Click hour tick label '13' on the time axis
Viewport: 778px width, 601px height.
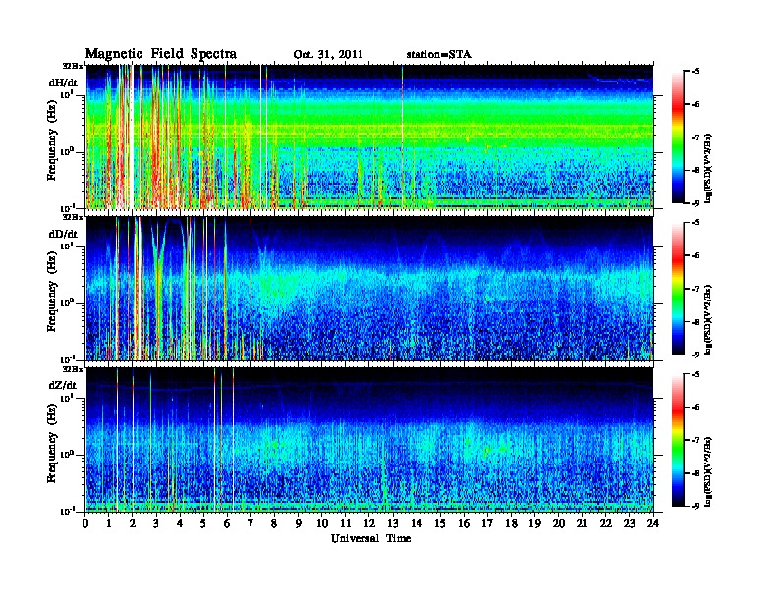pos(394,523)
